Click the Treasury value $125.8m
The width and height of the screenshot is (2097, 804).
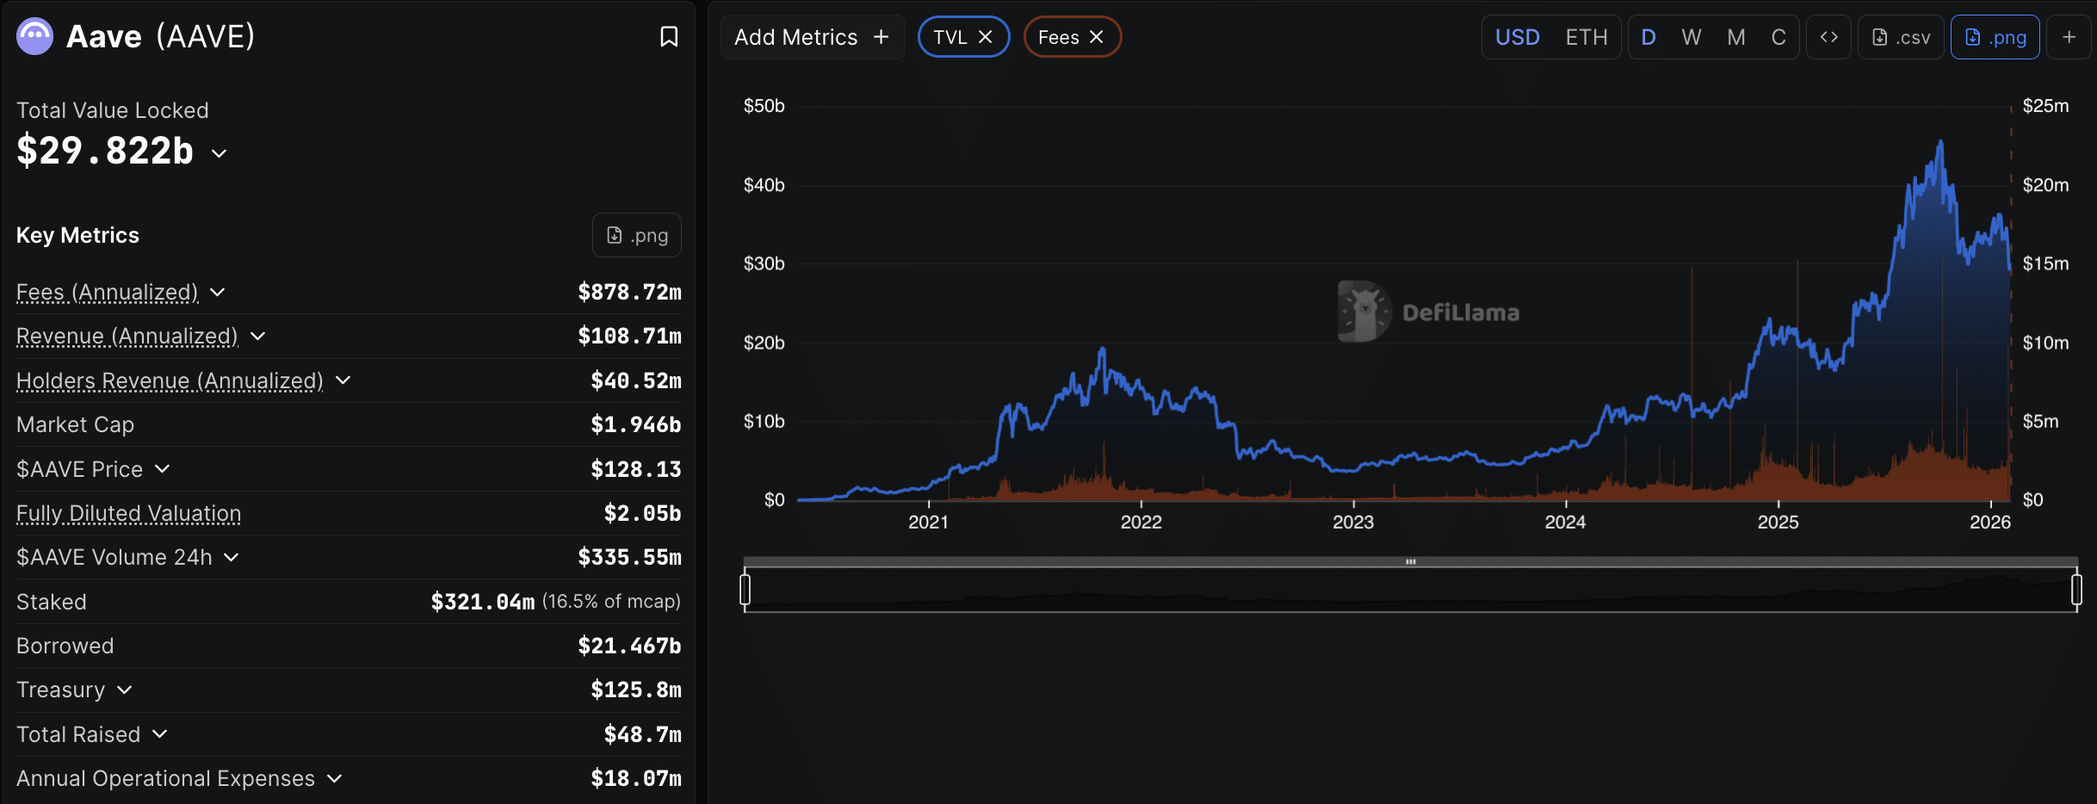coord(635,690)
